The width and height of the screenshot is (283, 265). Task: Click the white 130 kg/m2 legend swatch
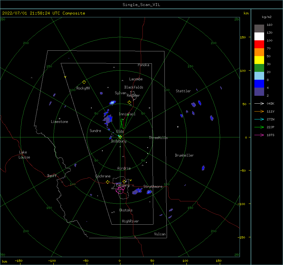point(259,36)
